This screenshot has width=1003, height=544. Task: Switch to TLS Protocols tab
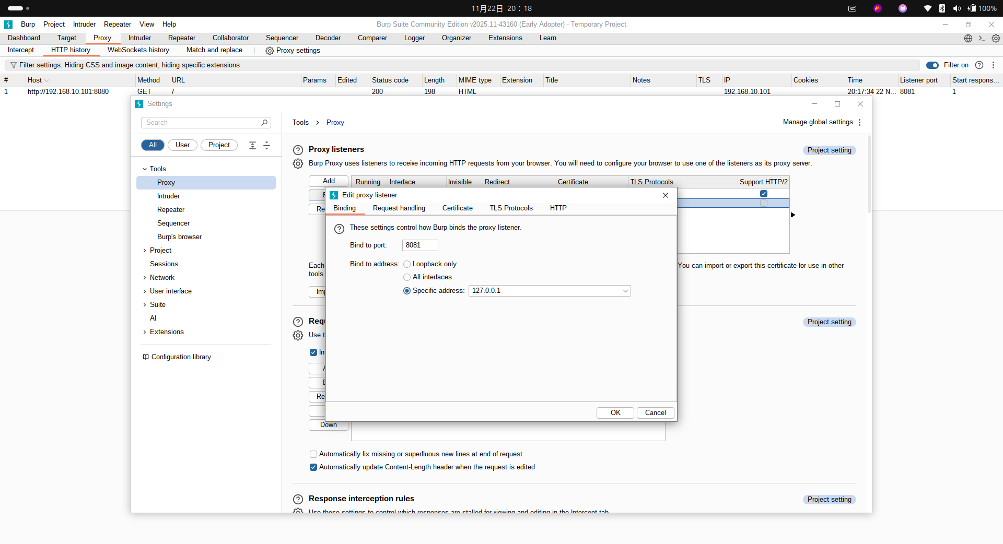point(511,208)
